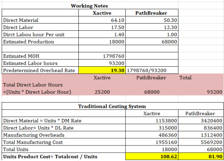Select cell with value 1312400
Viewport: 224px width, 161px height.
(x=200, y=135)
